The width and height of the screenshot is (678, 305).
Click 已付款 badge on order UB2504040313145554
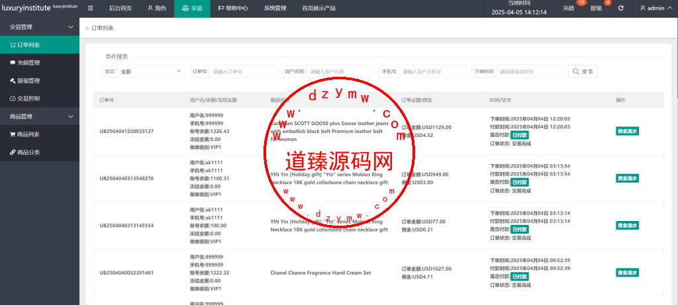519,230
